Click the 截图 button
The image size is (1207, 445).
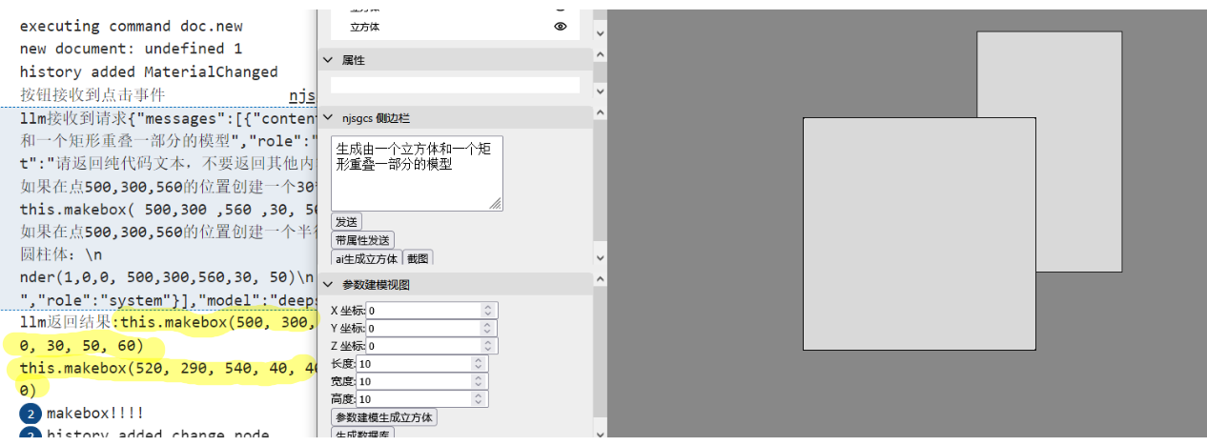(418, 258)
